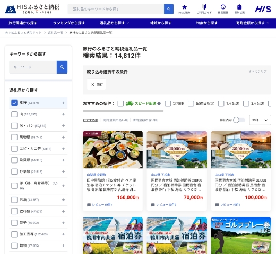Viewport: 276px width, 254px height.
Task: Toggle the 詳細表示 switch
Action: (x=239, y=120)
